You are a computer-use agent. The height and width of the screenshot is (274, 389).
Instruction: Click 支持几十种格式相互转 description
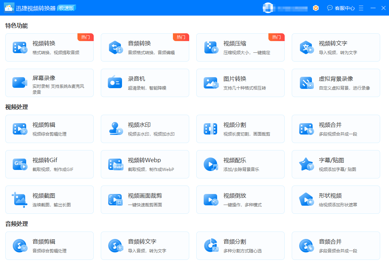coord(245,88)
